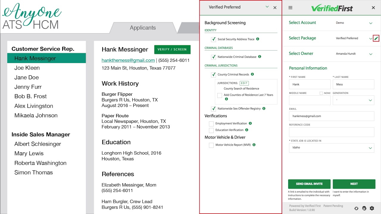Viewport: 381px width, 214px height.
Task: Open the hankthemess@gmail.com email link
Action: pyautogui.click(x=128, y=60)
